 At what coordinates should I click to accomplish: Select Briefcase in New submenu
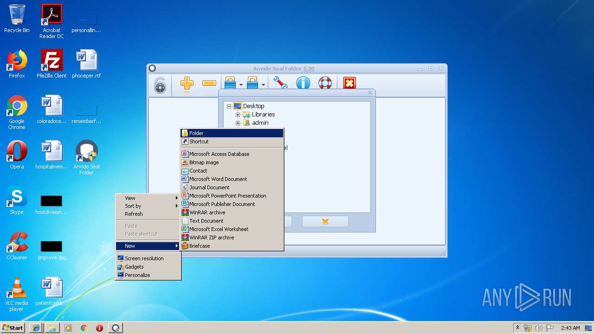pyautogui.click(x=232, y=246)
